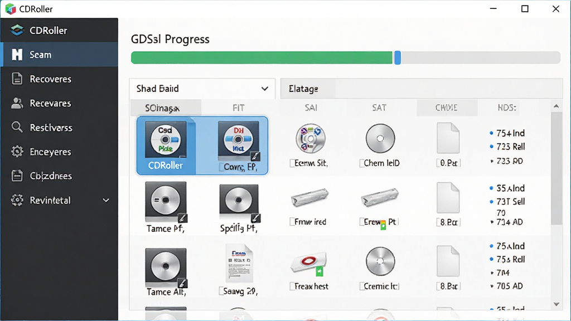Click the Recoveres document icon

point(17,79)
